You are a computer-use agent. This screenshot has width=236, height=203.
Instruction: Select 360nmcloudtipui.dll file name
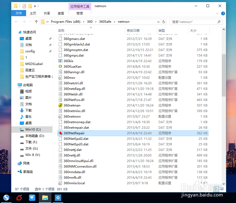click(78, 161)
